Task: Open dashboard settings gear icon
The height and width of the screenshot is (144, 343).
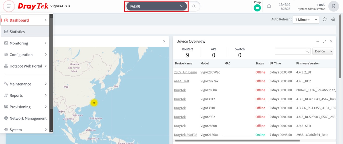Action: click(x=333, y=19)
